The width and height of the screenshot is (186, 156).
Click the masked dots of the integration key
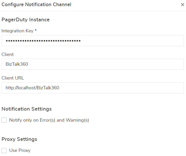pyautogui.click(x=43, y=41)
